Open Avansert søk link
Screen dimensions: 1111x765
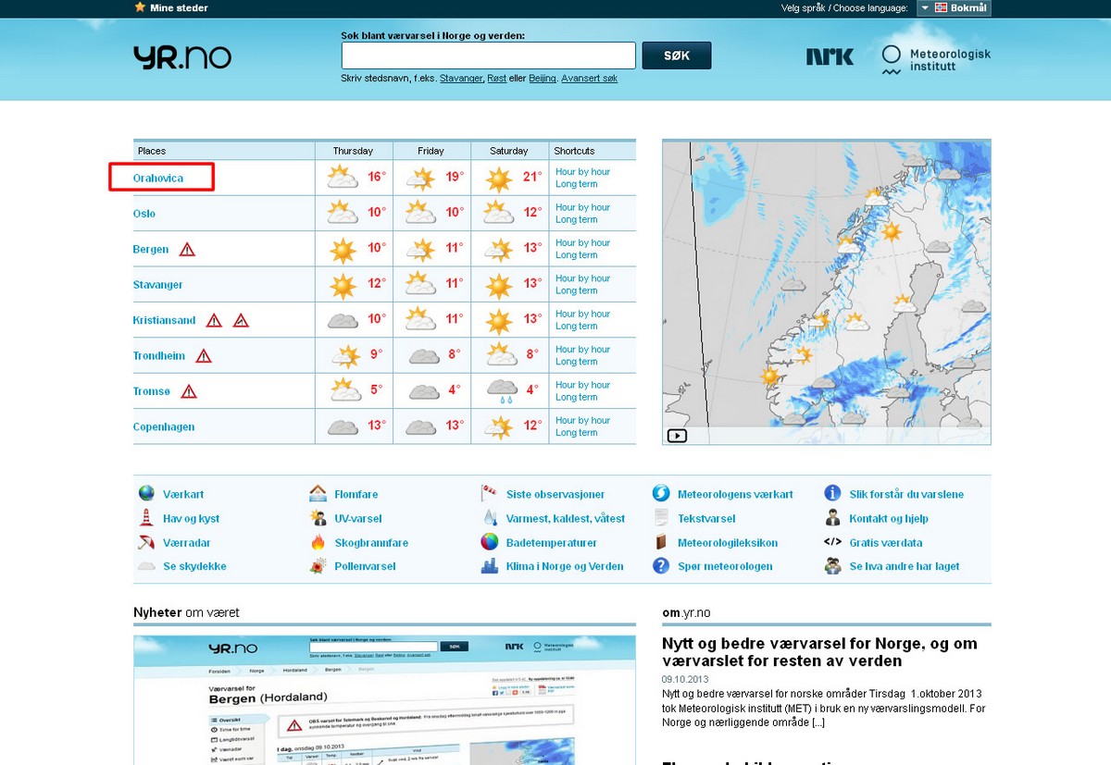pyautogui.click(x=589, y=79)
